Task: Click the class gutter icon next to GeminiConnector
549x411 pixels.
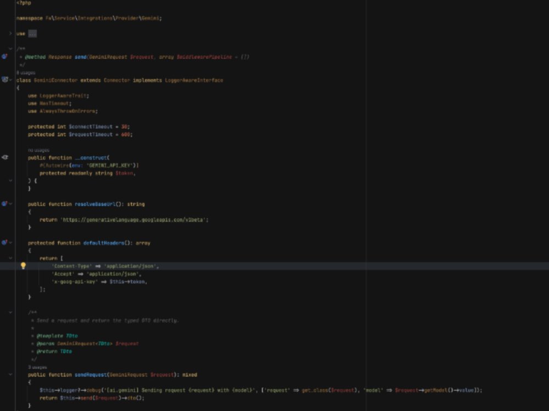Action: (4, 79)
